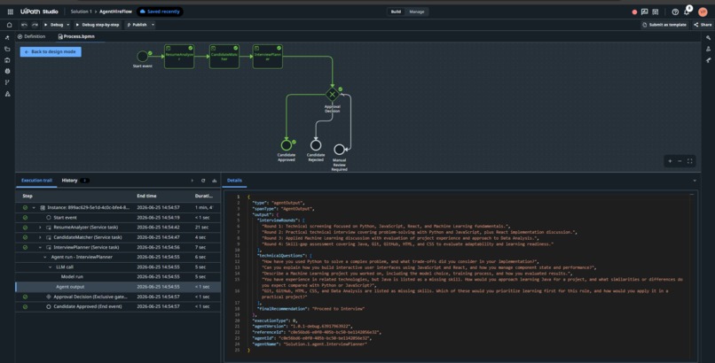
Task: Select the InterviewPlanner node on canvas
Action: pyautogui.click(x=268, y=57)
